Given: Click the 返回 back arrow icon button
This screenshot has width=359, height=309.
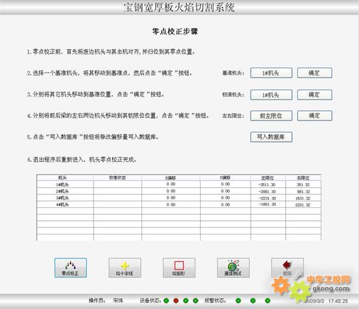Looking at the screenshot, I should pyautogui.click(x=288, y=268).
